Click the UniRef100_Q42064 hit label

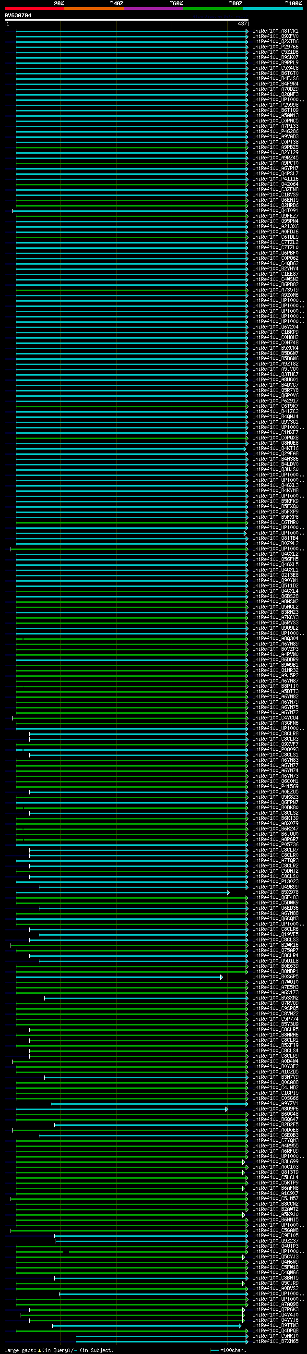[275, 184]
